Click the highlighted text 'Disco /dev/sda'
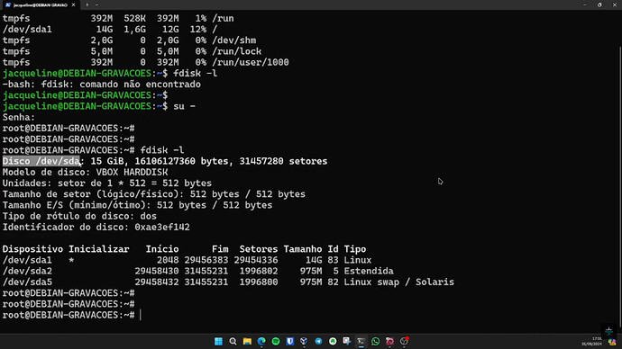 click(x=41, y=161)
